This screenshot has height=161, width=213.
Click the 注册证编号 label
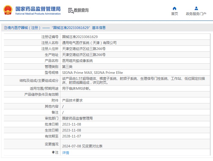click(x=50, y=37)
